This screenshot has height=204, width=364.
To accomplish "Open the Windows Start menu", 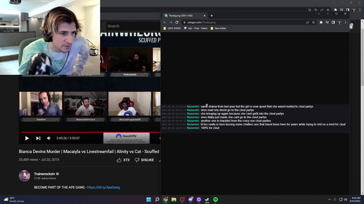I will point(149,199).
